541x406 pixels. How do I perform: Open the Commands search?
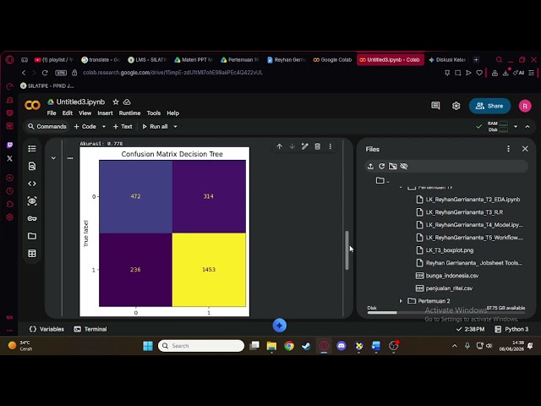(47, 127)
